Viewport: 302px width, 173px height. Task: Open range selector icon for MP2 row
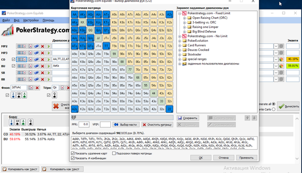(x=22, y=46)
